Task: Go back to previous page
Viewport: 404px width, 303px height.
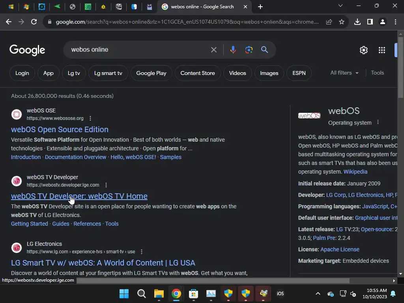Action: [x=9, y=22]
